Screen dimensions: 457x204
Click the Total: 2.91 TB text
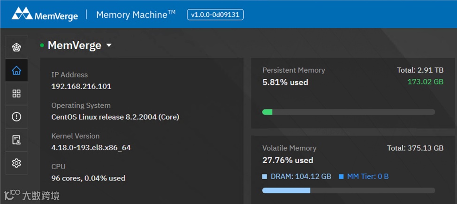420,70
